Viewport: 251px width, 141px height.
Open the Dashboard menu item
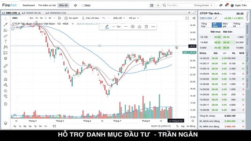(x=29, y=5)
